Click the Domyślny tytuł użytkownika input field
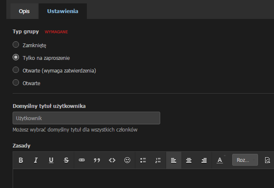This screenshot has width=274, height=188. point(86,118)
